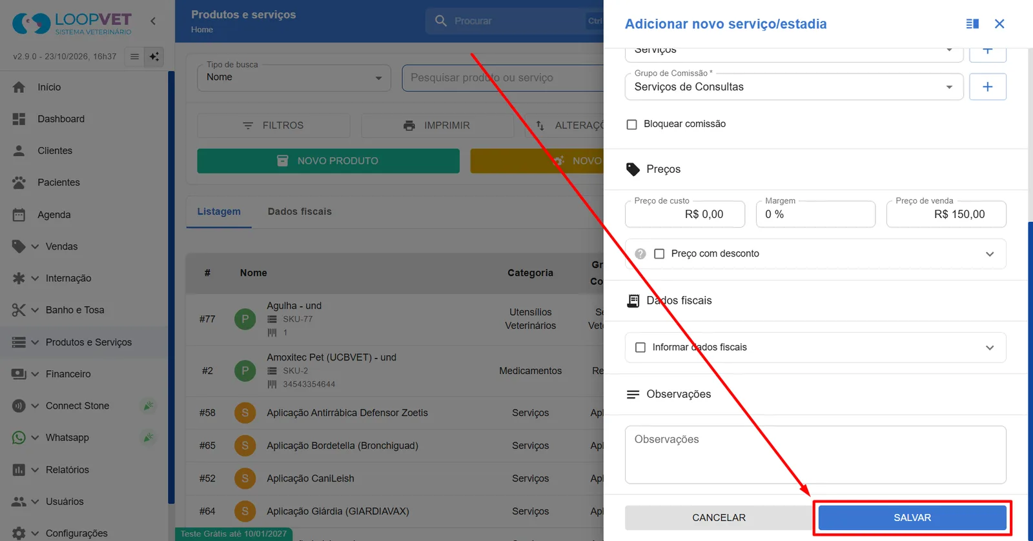Click the rocket badge beside Connect Stone
This screenshot has height=541, width=1033.
coord(148,406)
